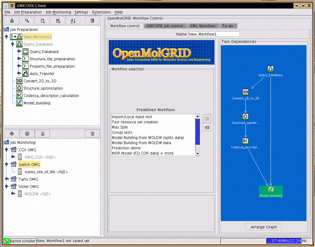Screen dimensions: 315x247
Task: Expand the Property_file_preparation tree node
Action: tap(19, 66)
